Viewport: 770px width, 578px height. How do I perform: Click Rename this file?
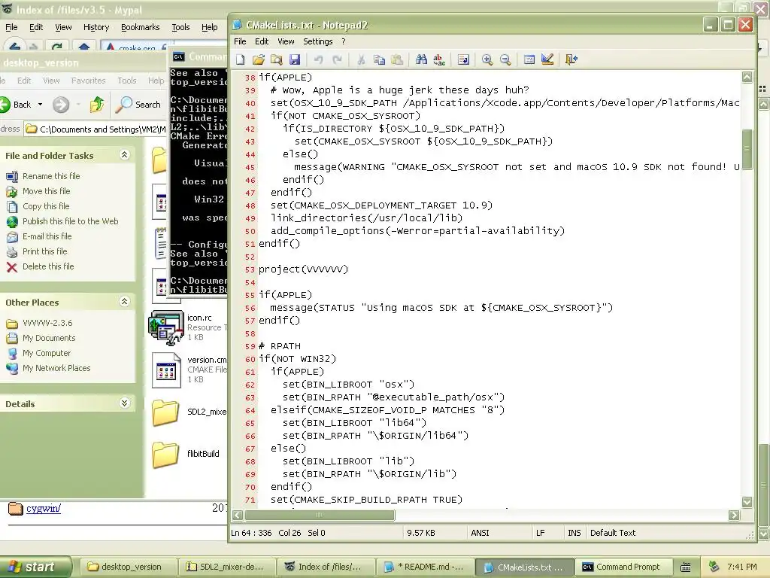pyautogui.click(x=51, y=176)
